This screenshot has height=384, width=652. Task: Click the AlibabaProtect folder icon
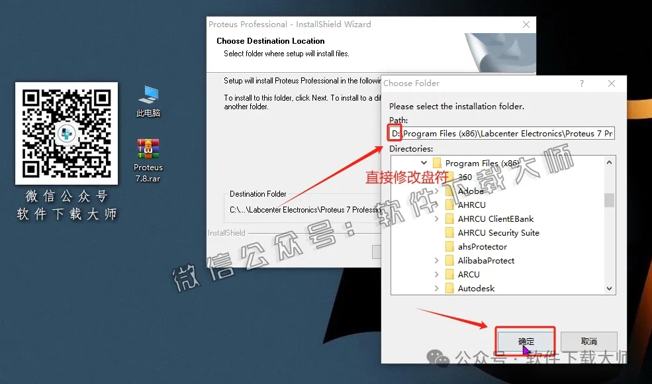click(x=449, y=260)
